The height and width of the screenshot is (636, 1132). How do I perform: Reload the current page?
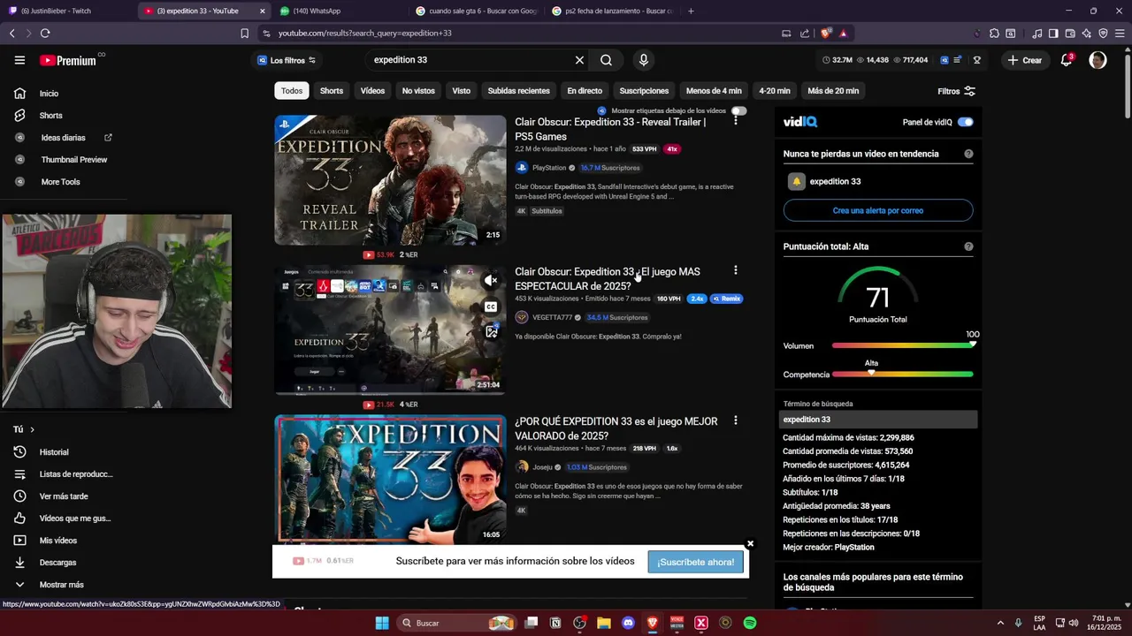pos(45,34)
